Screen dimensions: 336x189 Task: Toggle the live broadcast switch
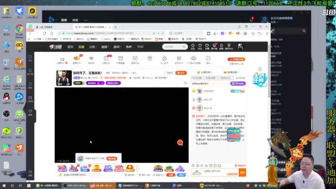(77, 58)
